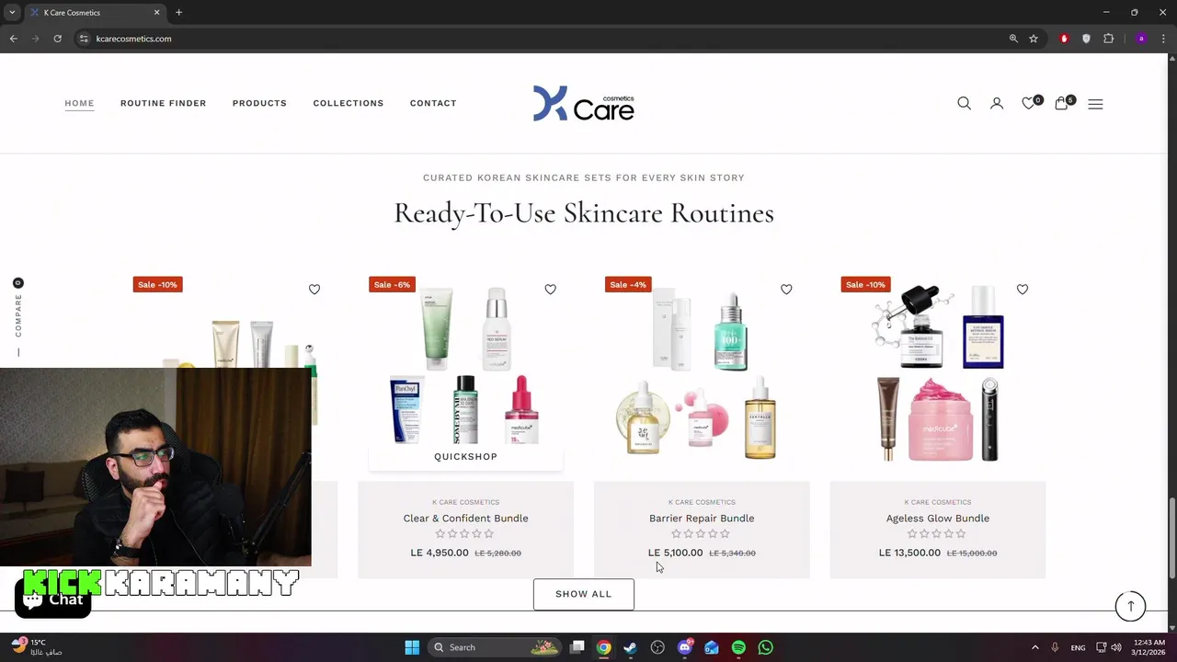Add the first Sale -10% bundle to wishlist

point(314,289)
